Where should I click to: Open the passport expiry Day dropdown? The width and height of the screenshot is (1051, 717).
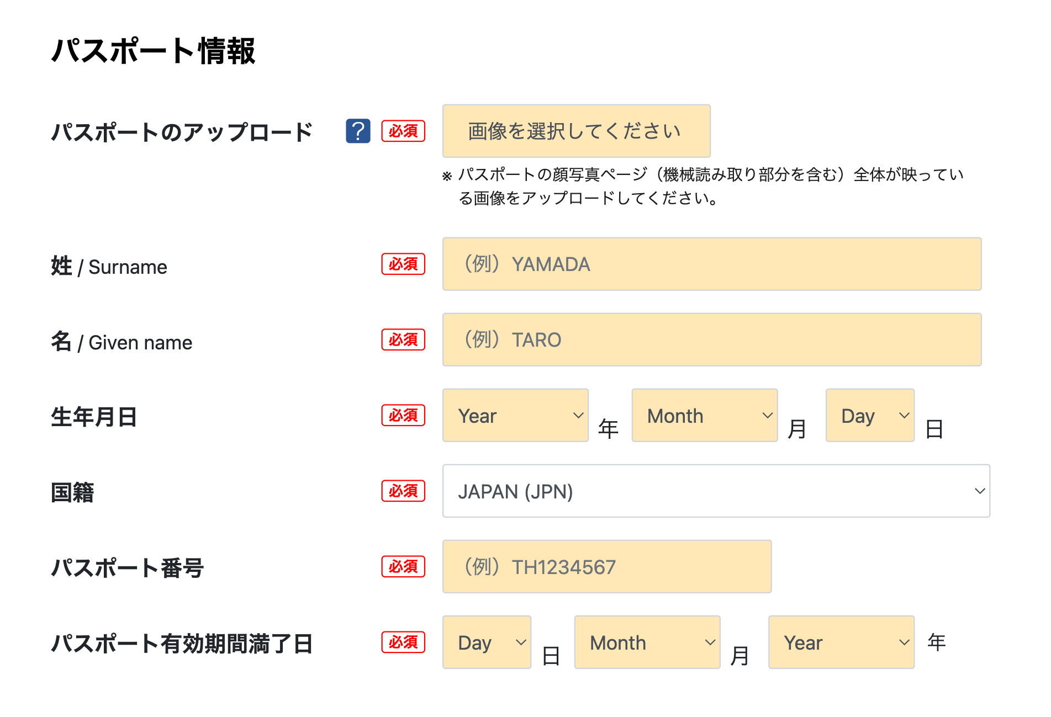pyautogui.click(x=487, y=642)
